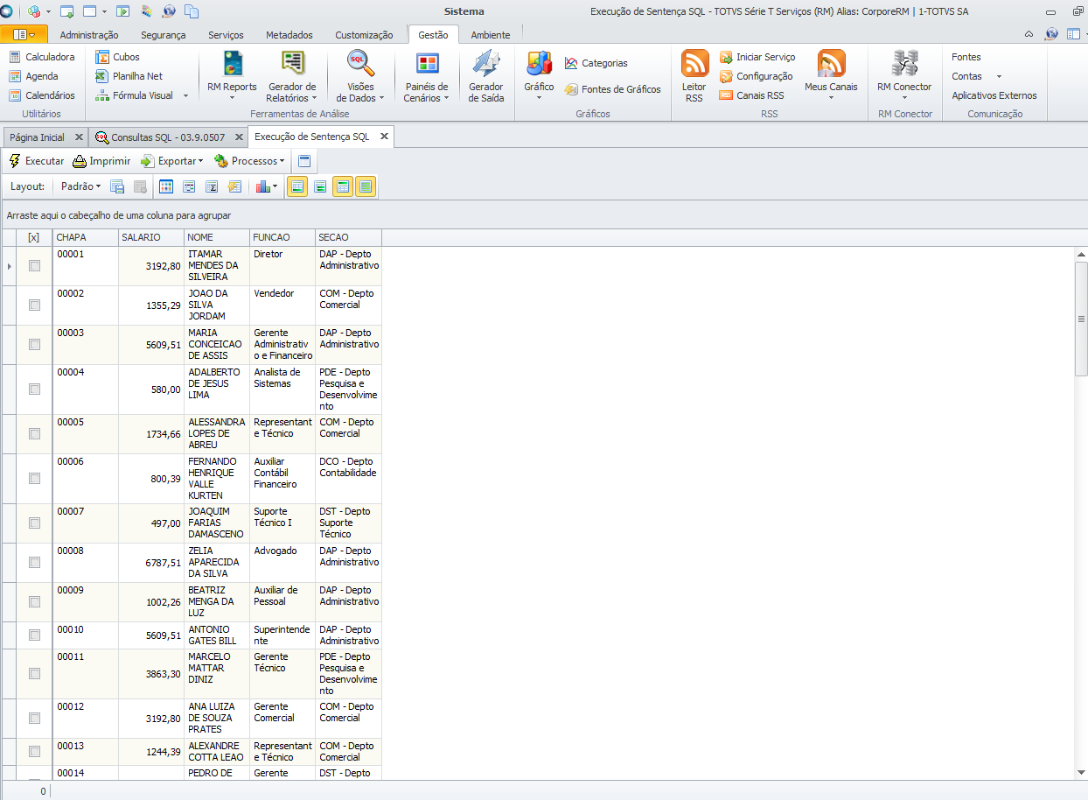The height and width of the screenshot is (800, 1088).
Task: Click Imprimir to print results
Action: [101, 161]
